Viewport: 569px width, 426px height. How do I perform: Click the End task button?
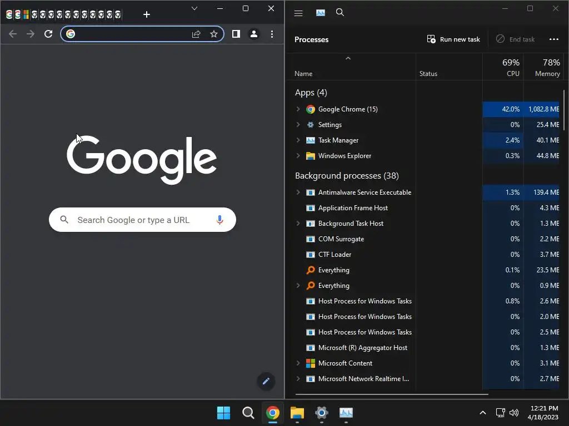pyautogui.click(x=515, y=39)
